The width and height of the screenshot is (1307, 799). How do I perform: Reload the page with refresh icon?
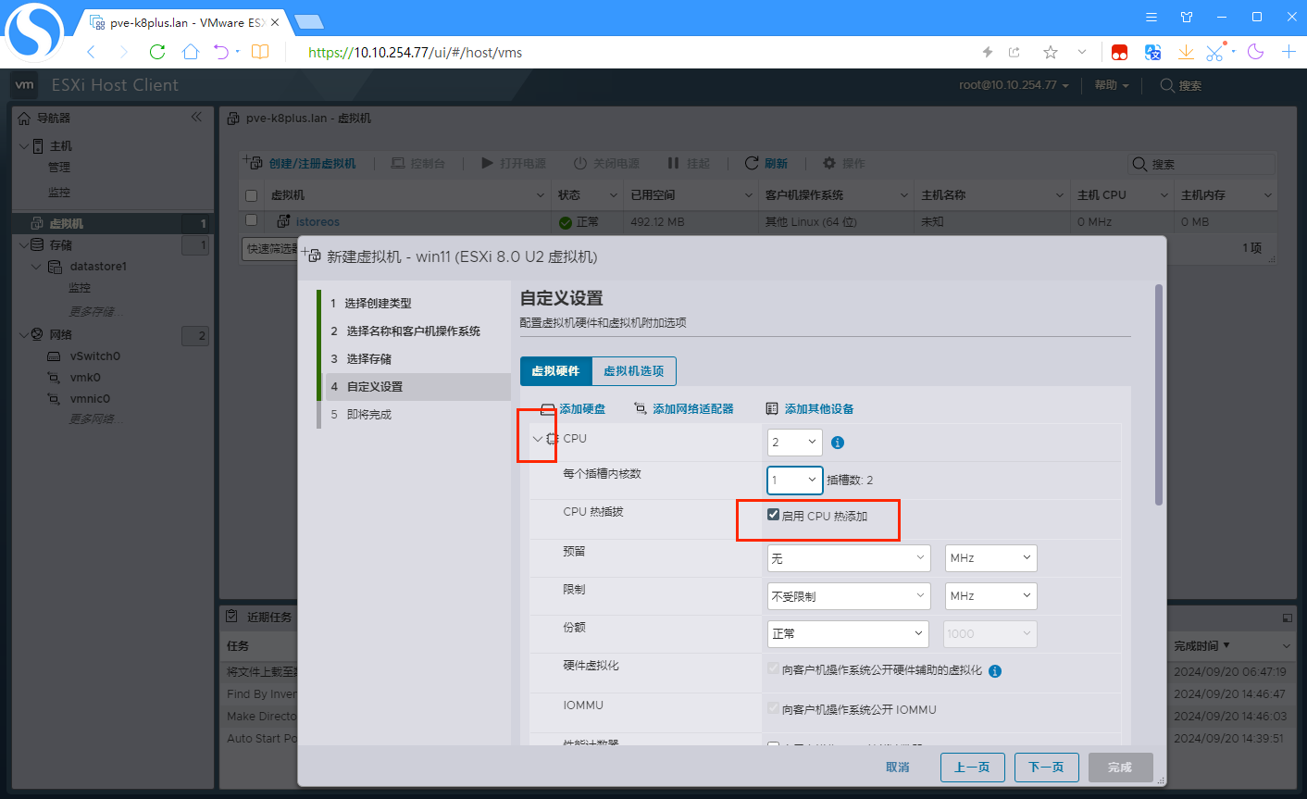click(x=157, y=52)
